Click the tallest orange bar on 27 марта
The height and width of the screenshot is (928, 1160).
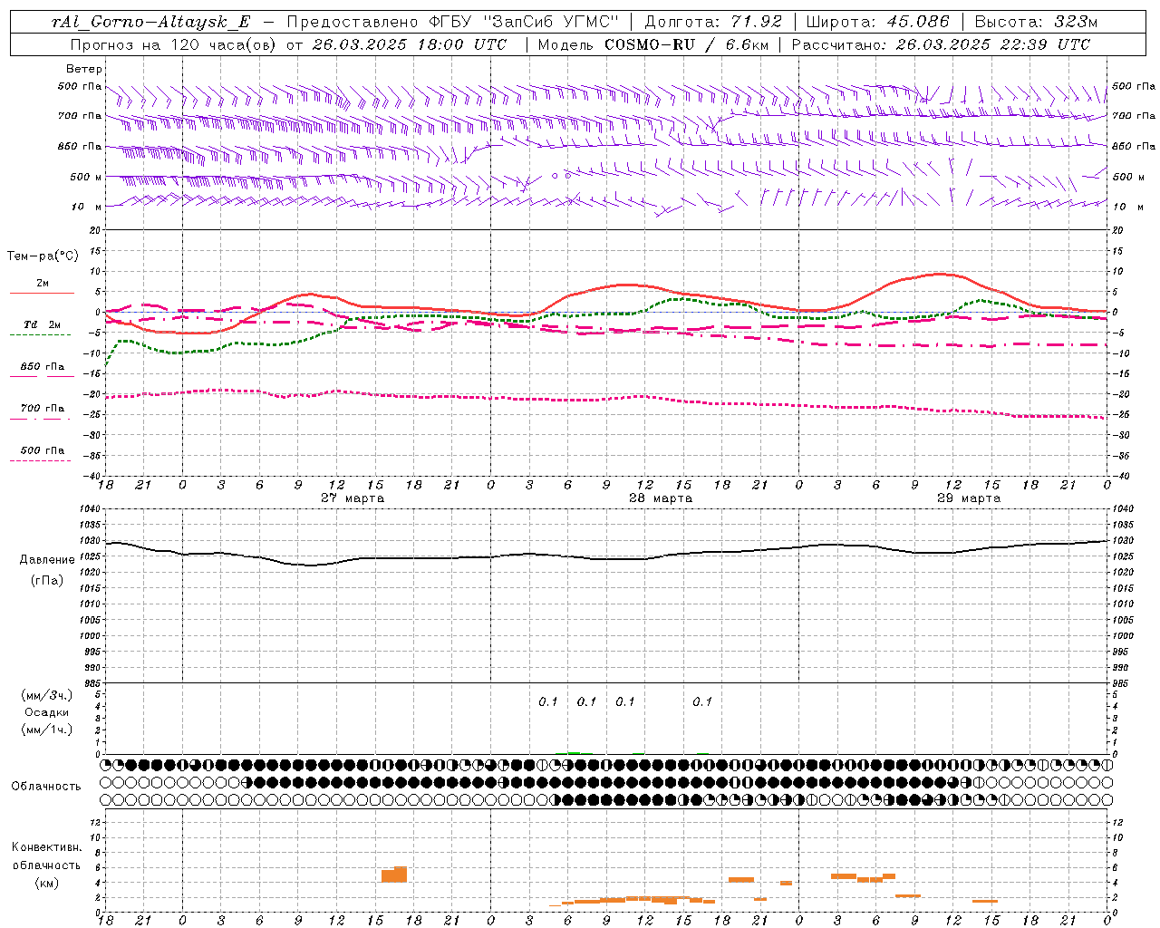(x=401, y=875)
